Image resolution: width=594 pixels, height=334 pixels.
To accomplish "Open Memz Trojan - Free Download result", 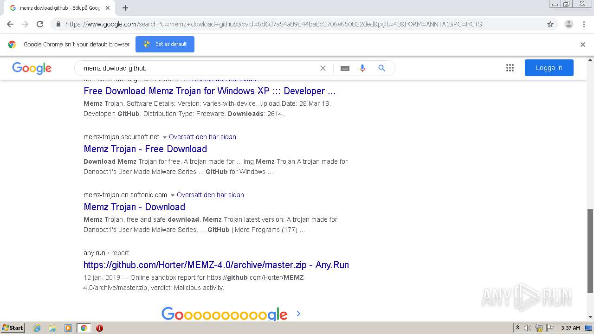I will click(x=145, y=149).
